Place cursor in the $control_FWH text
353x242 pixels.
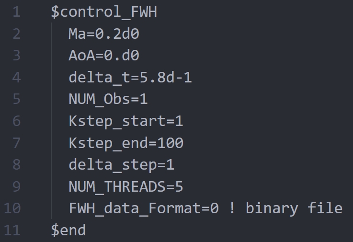point(103,12)
